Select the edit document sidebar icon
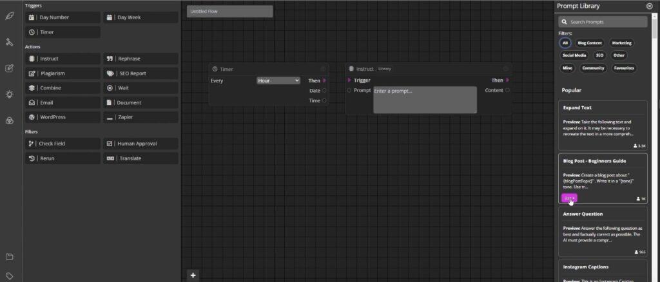 (9, 68)
